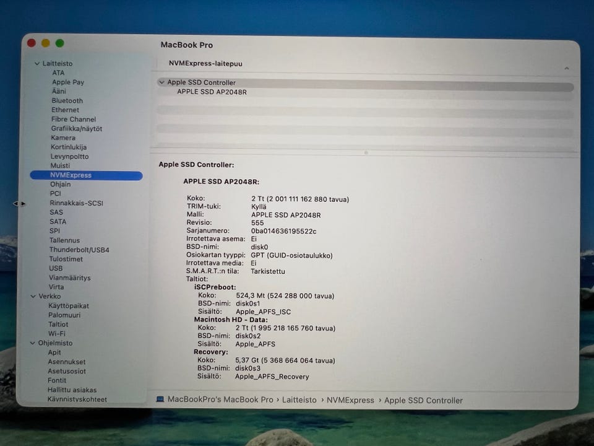This screenshot has height=446, width=594.
Task: Collapse the Laitteisto section in sidebar
Action: pyautogui.click(x=37, y=63)
